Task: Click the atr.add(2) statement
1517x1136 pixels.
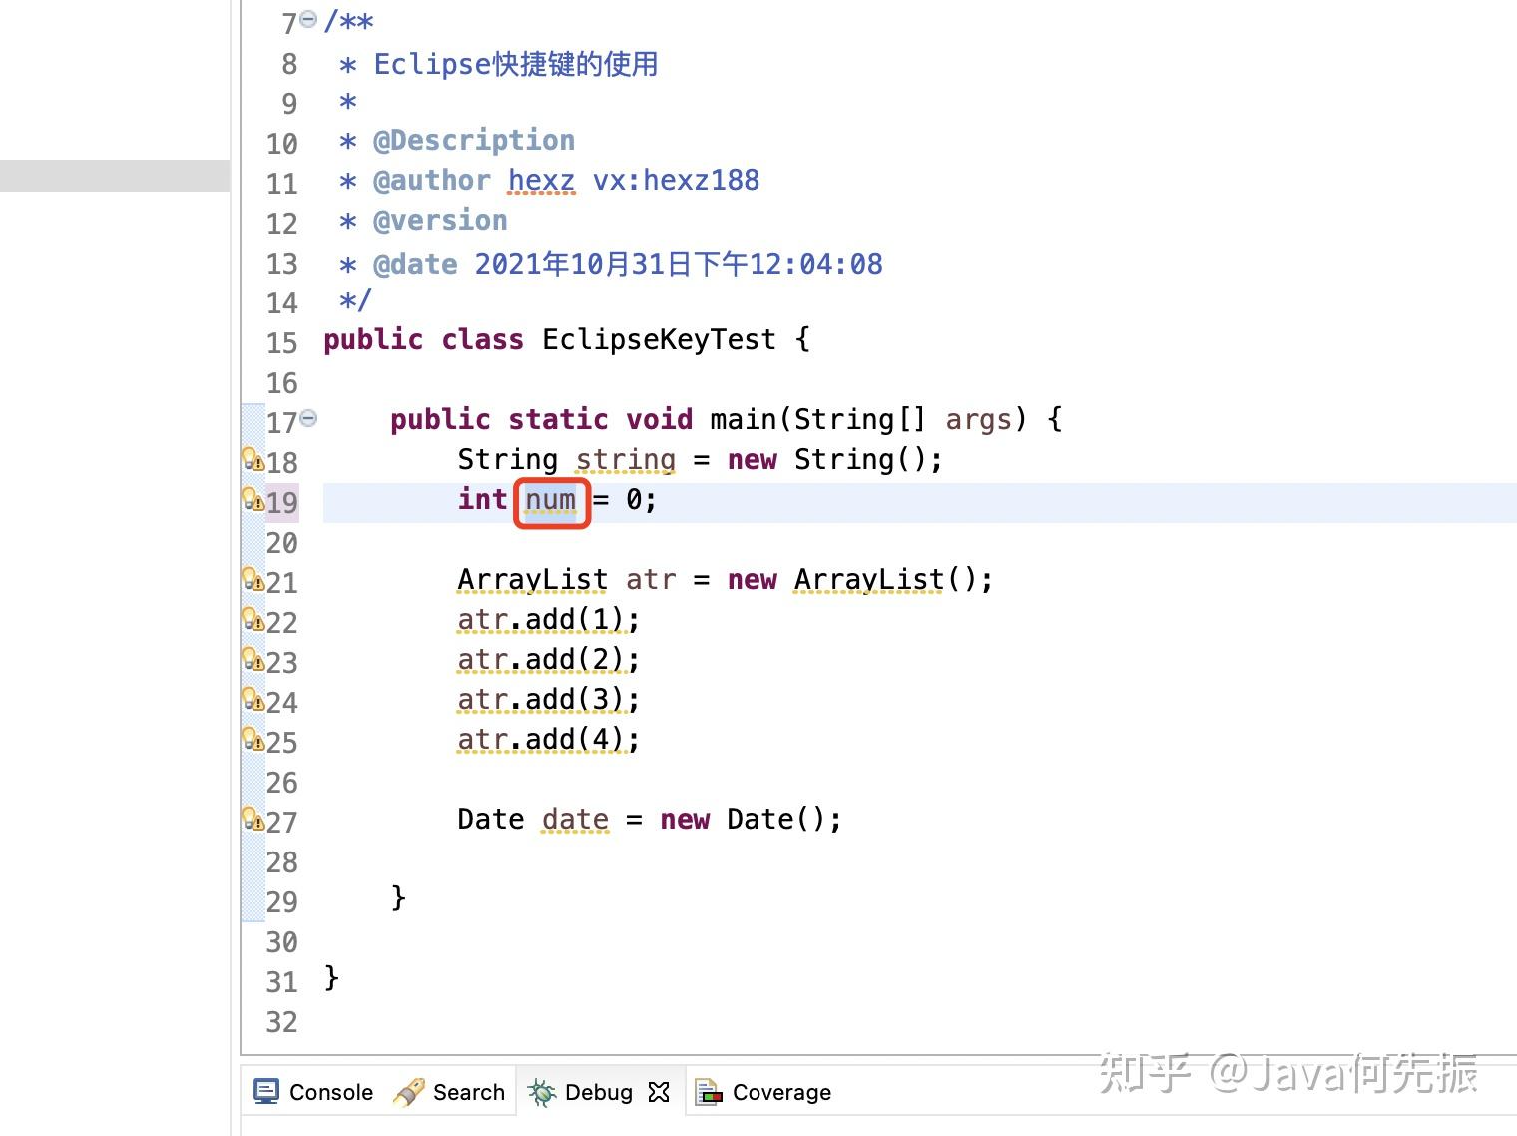Action: 548,660
